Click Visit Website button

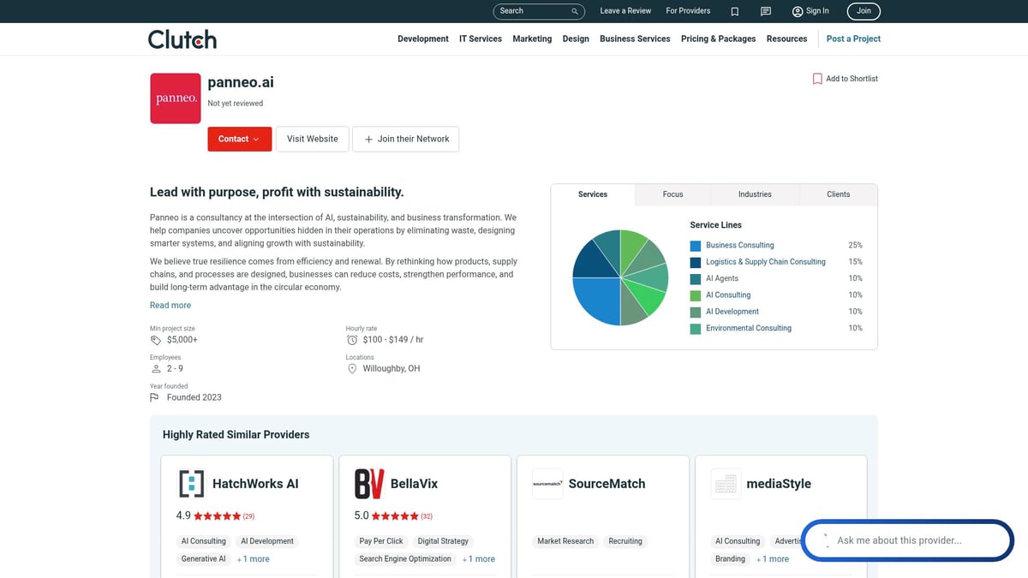[x=312, y=139]
